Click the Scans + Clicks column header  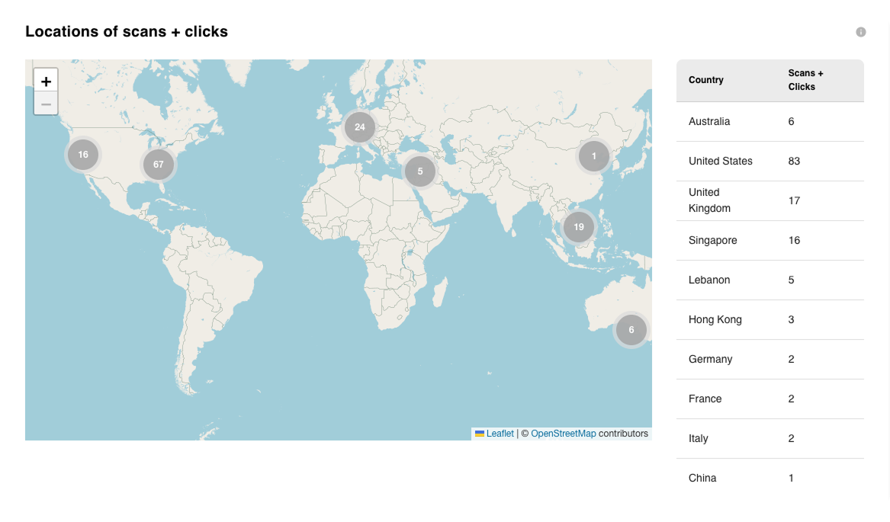(805, 80)
